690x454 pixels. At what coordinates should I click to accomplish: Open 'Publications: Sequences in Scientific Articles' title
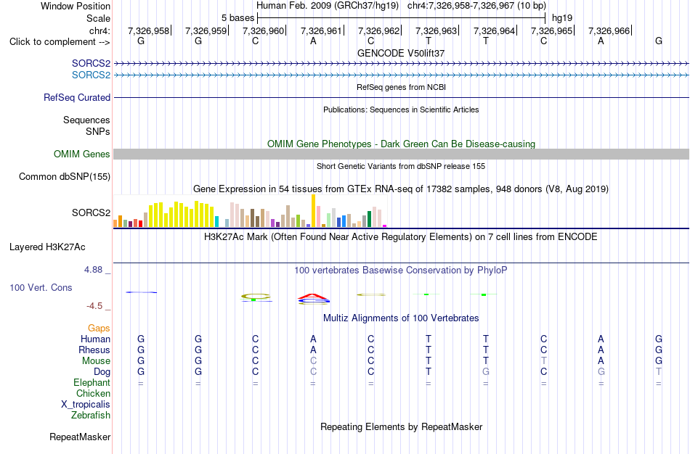[x=401, y=110]
